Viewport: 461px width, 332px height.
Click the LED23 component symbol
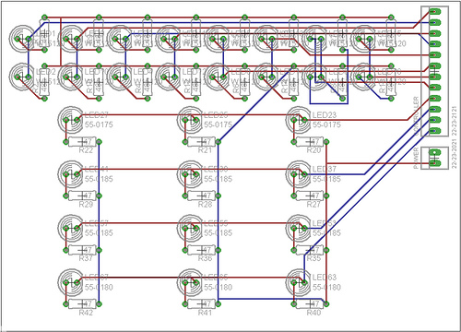tap(299, 120)
